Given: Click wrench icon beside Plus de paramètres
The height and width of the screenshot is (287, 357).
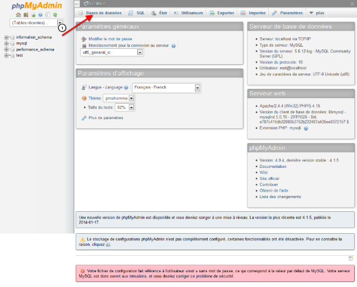Looking at the screenshot, I should coord(84,118).
